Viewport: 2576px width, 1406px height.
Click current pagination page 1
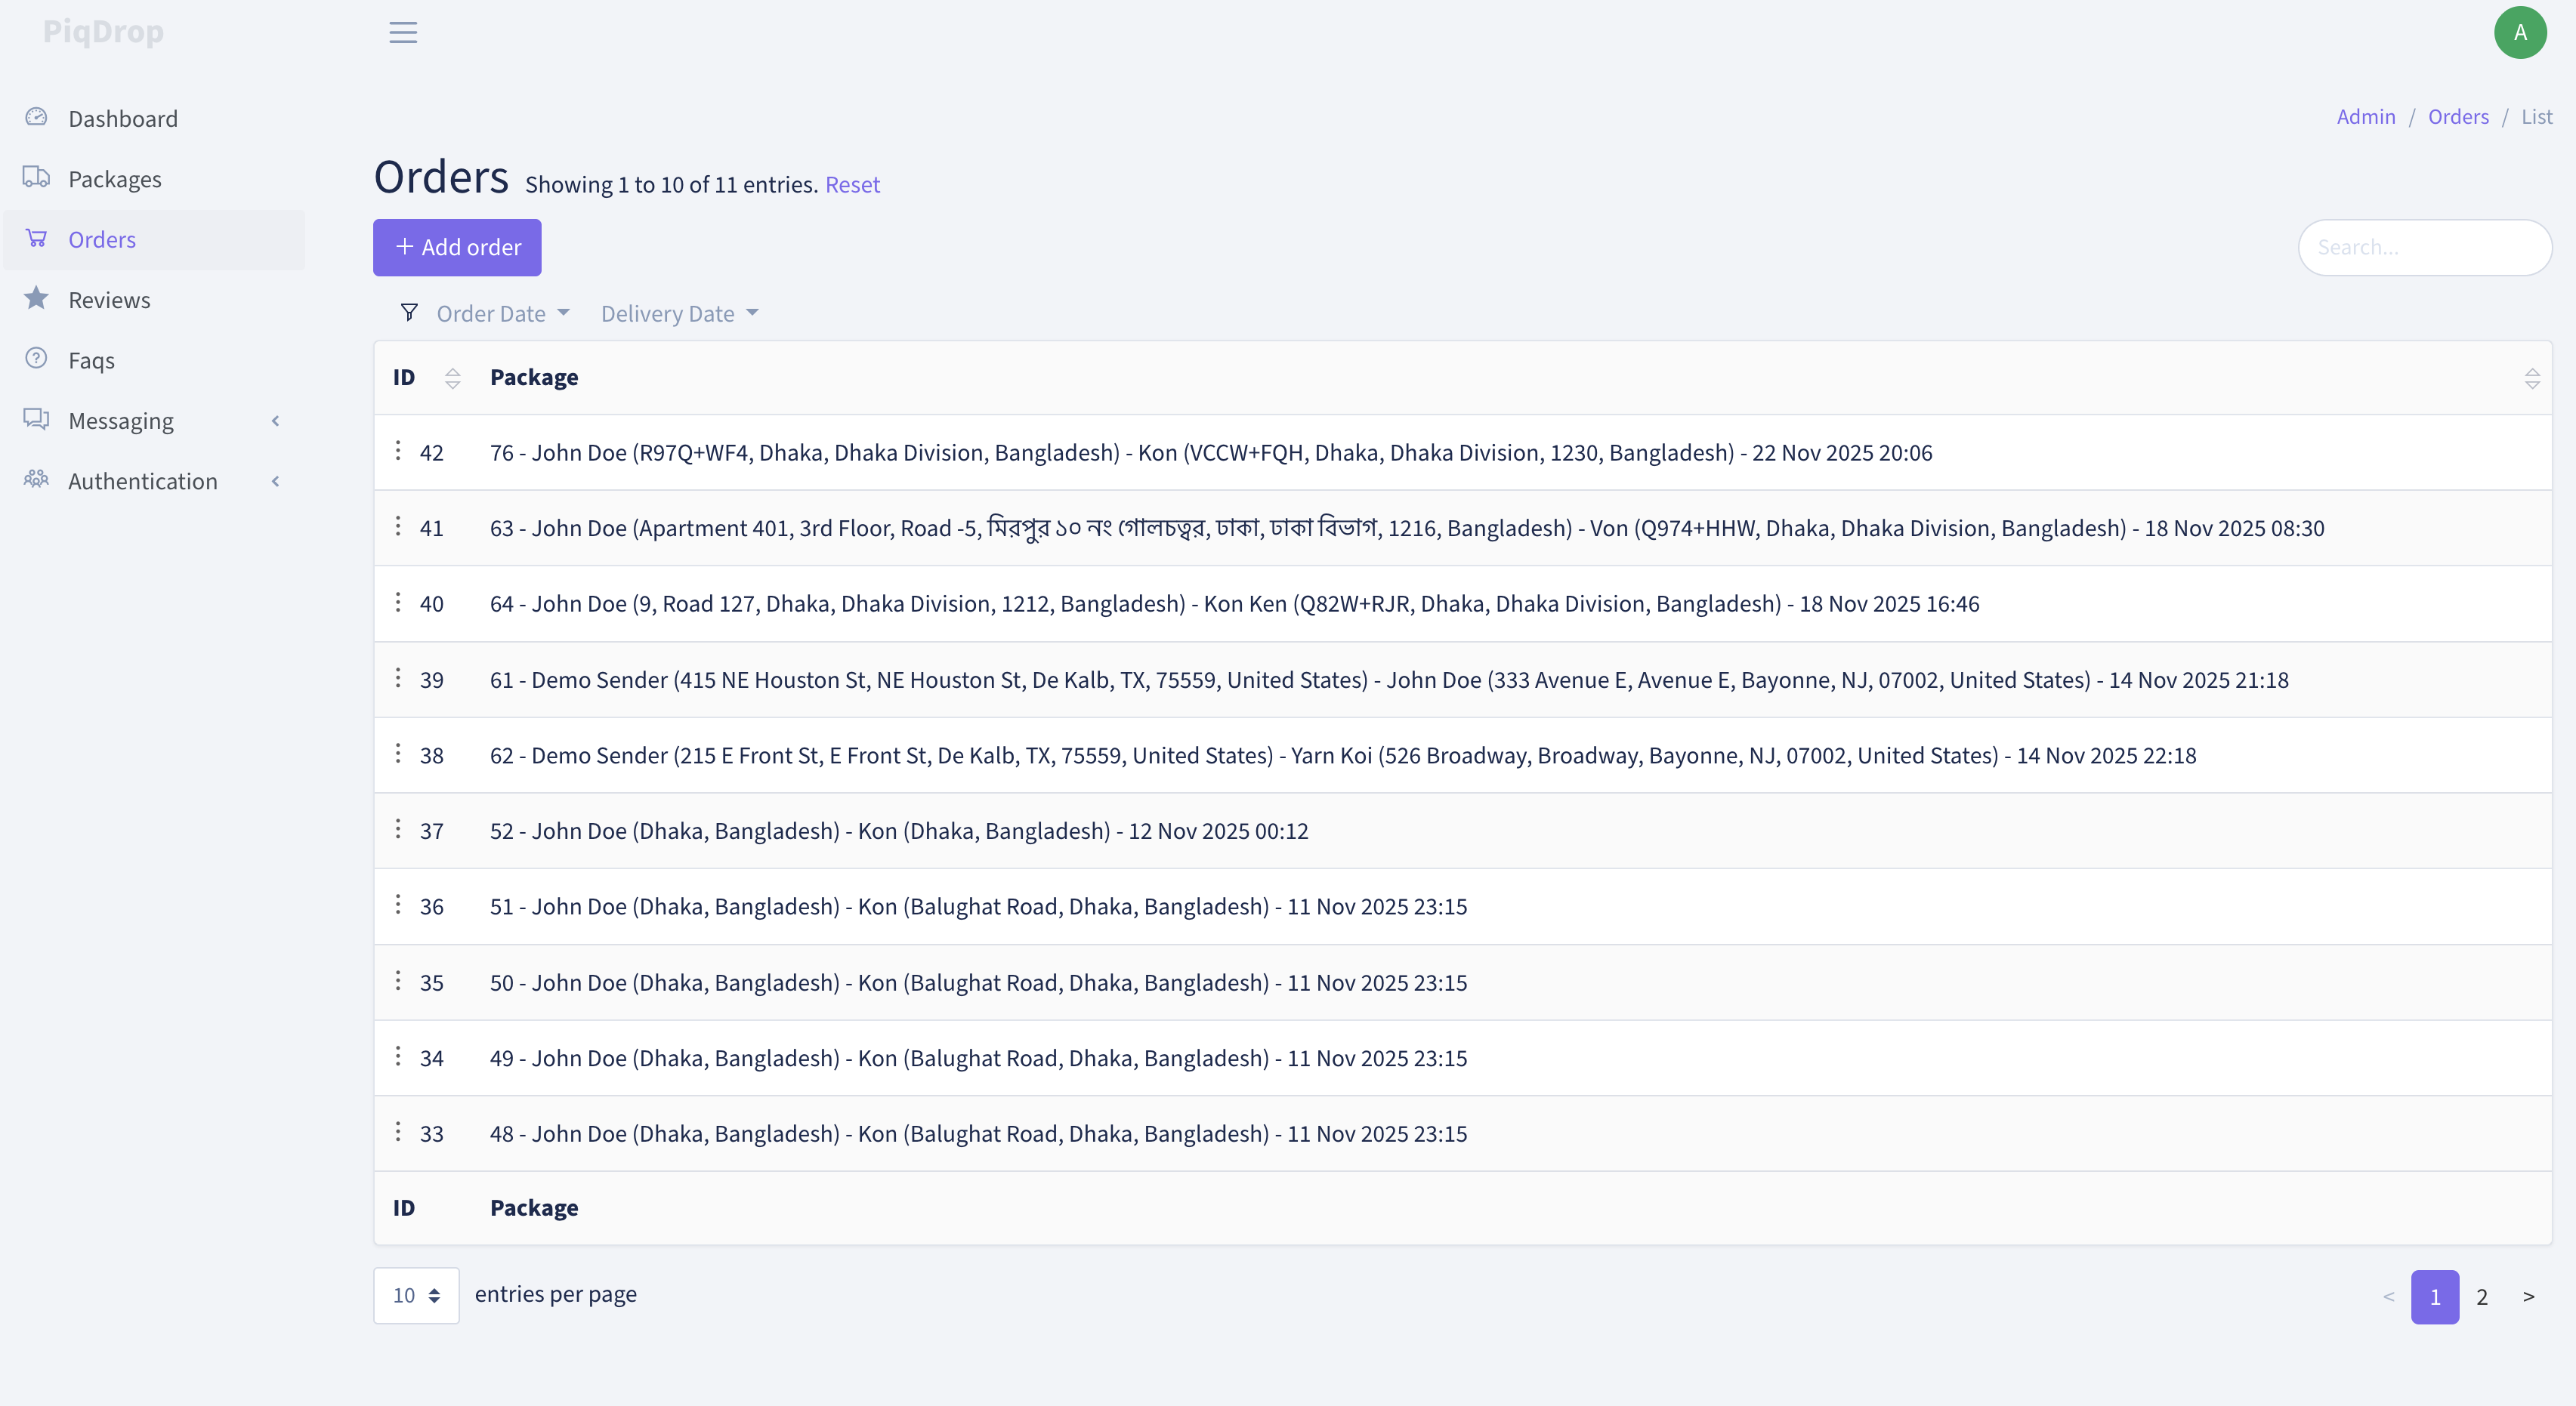pyautogui.click(x=2434, y=1296)
